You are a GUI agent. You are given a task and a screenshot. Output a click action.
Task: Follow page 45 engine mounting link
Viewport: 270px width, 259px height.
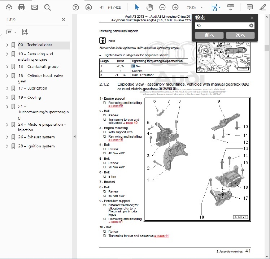[116, 139]
